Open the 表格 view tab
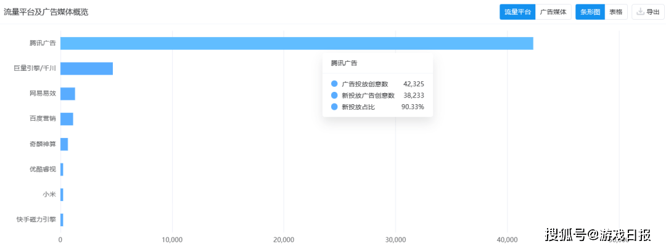Viewport: 666px width, 249px height. point(616,12)
